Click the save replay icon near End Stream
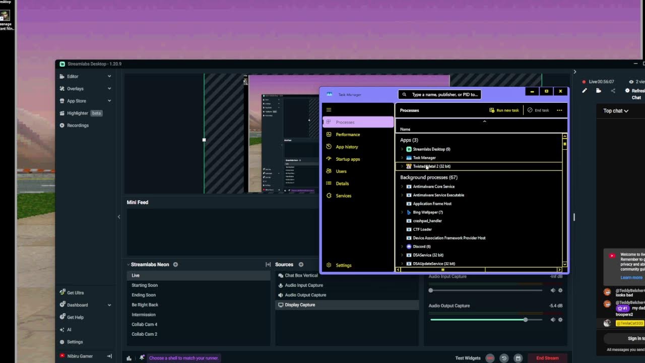The width and height of the screenshot is (645, 363). coord(518,358)
